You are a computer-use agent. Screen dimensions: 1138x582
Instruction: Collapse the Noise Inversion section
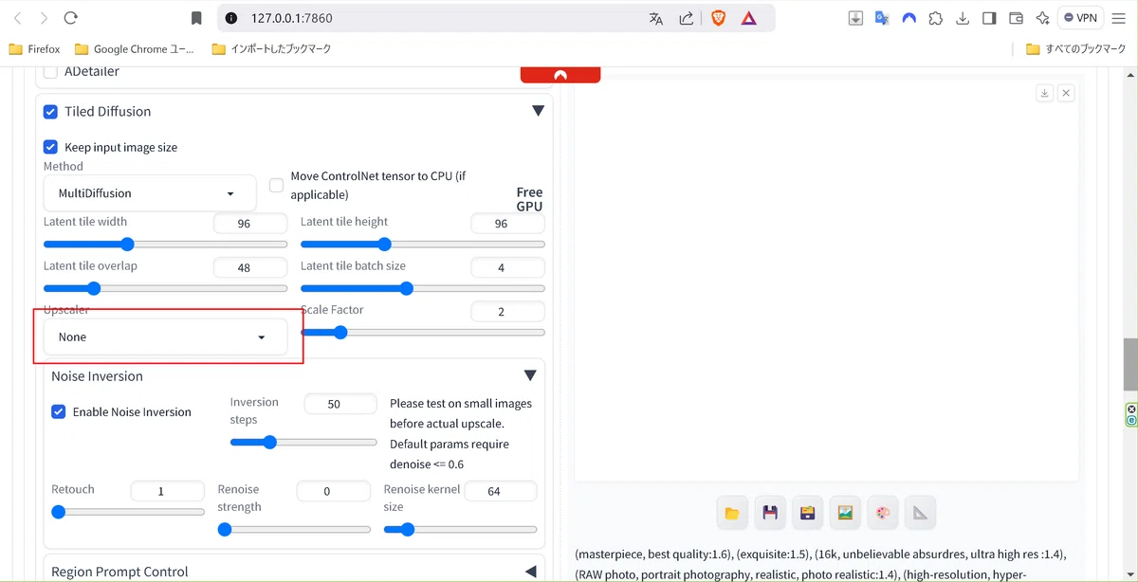tap(530, 376)
